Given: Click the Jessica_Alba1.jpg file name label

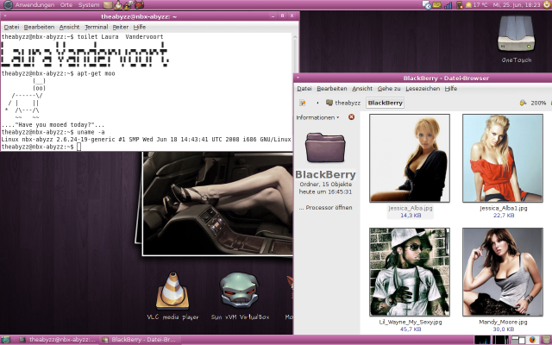Looking at the screenshot, I should pos(504,208).
